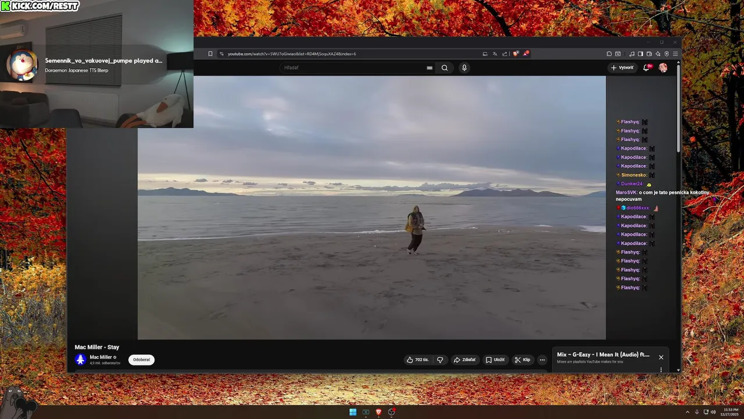Open the volume speaker icon in the system tray

click(713, 412)
